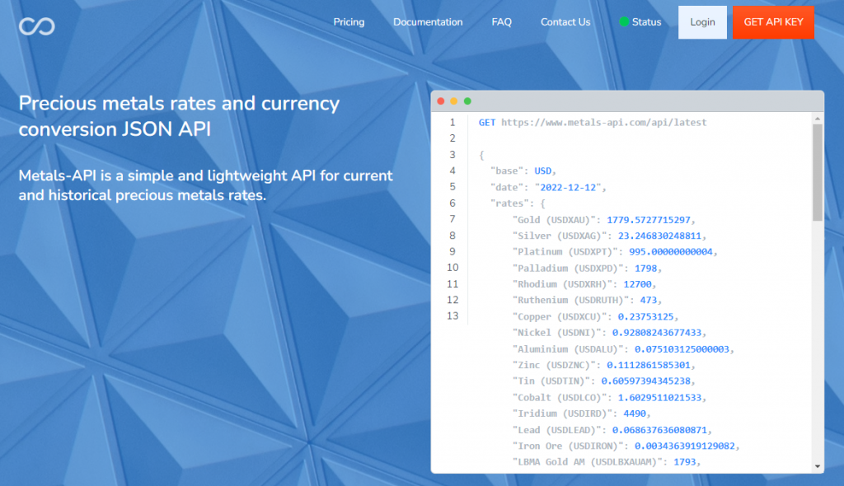
Task: Click the code window scrollbar thumb
Action: click(818, 172)
